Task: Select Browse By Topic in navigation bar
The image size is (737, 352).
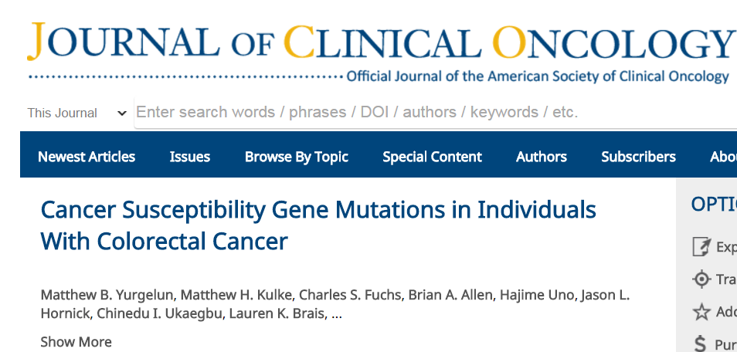Action: coord(297,157)
